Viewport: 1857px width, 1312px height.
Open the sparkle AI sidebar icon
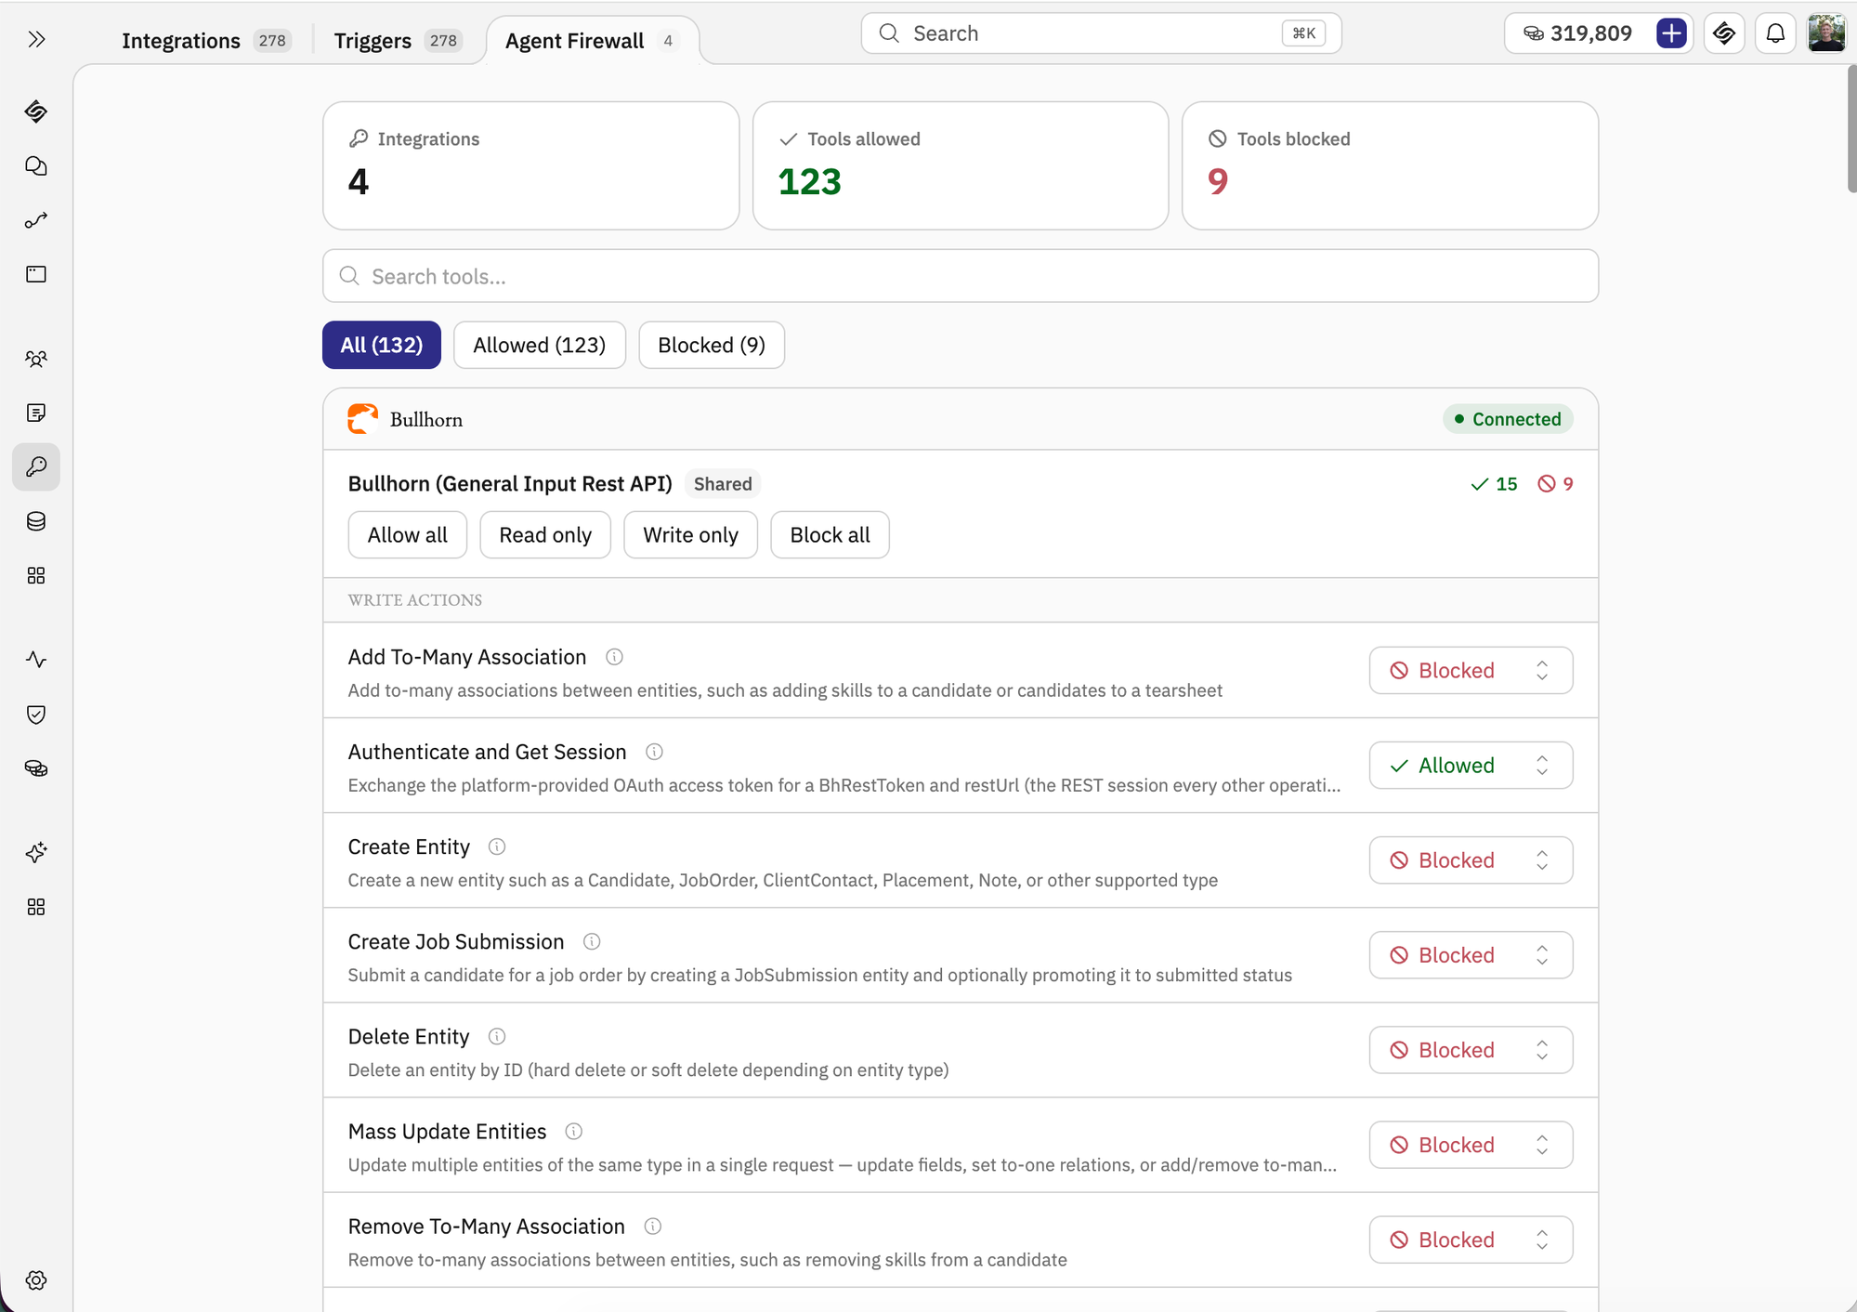click(x=36, y=853)
